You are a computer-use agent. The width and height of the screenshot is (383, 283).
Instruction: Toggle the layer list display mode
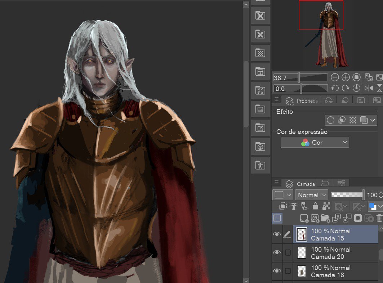click(277, 218)
